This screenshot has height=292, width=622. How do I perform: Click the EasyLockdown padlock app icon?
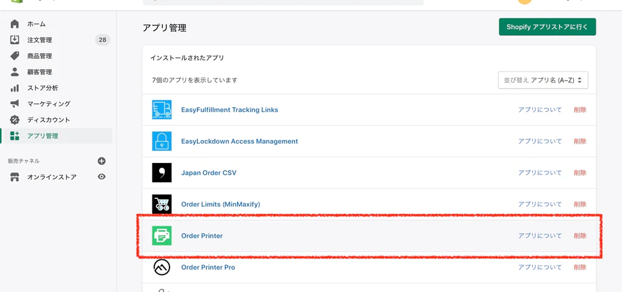[x=162, y=141]
